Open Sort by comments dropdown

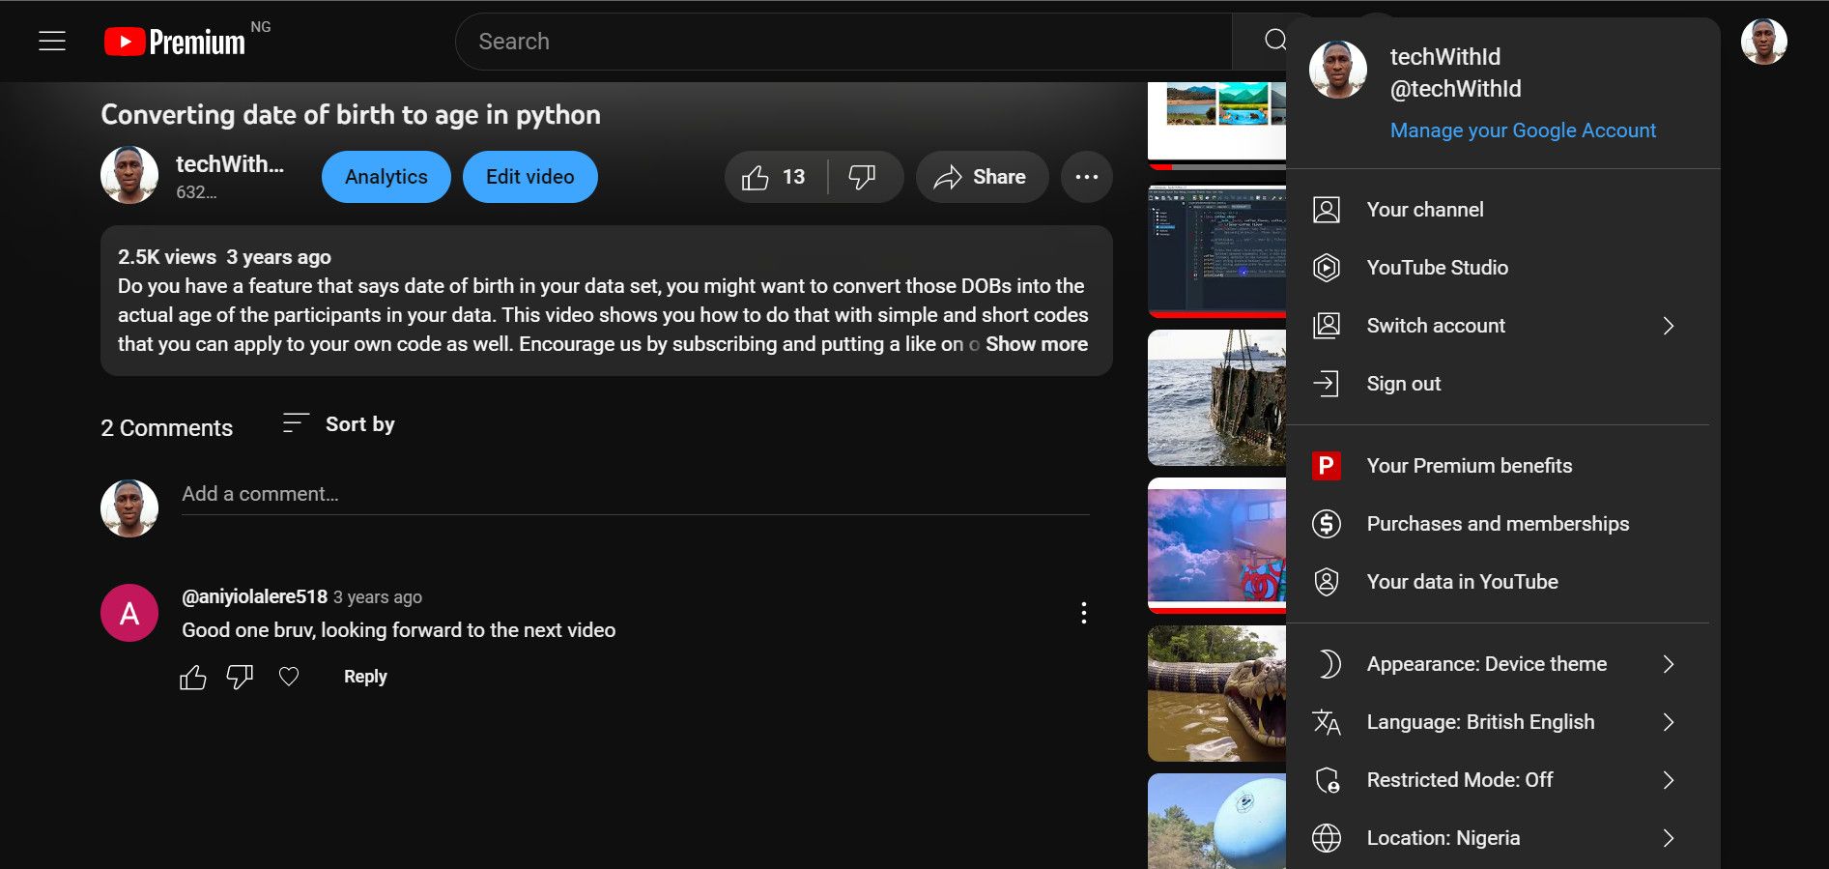pyautogui.click(x=338, y=423)
